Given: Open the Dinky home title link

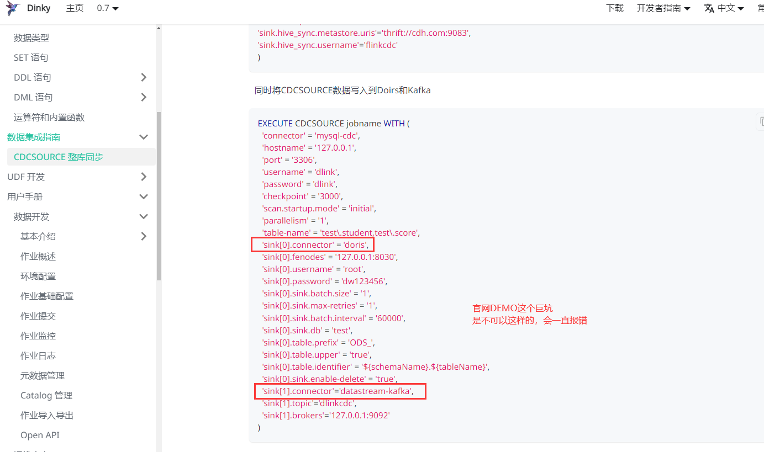Looking at the screenshot, I should [x=39, y=8].
